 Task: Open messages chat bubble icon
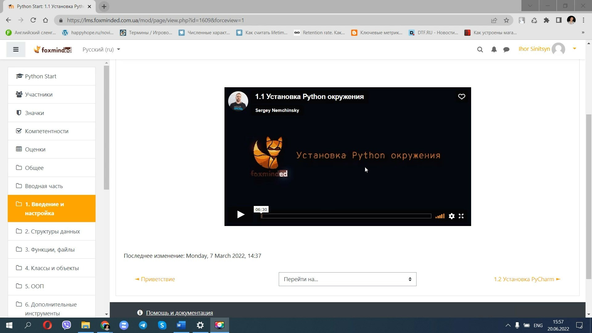tap(506, 49)
